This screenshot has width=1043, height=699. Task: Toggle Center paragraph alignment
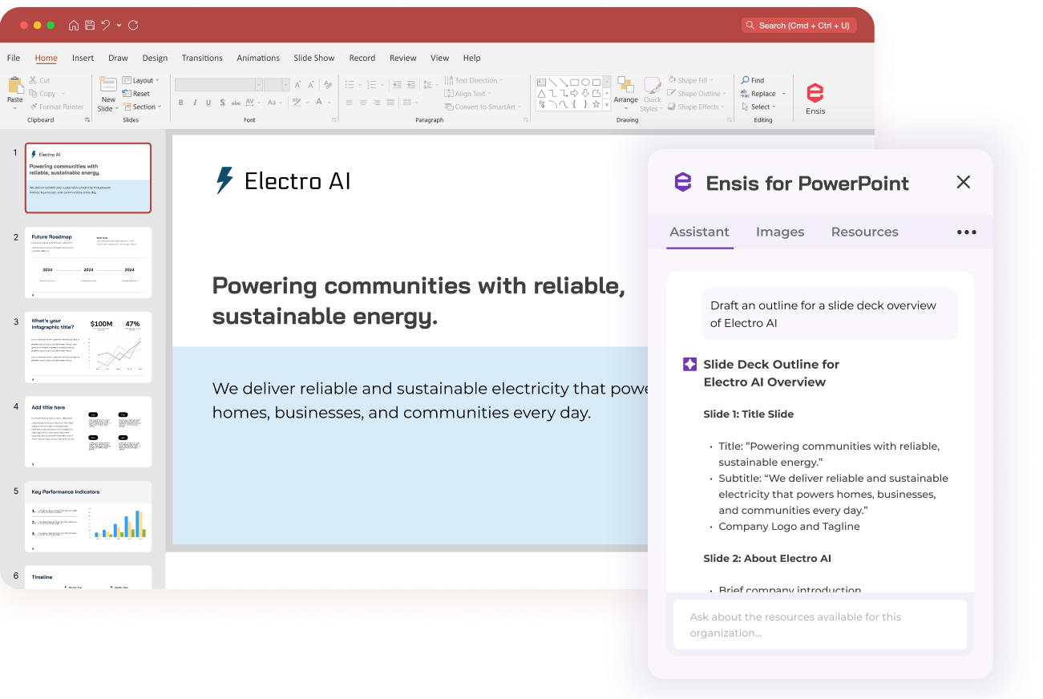(x=362, y=103)
